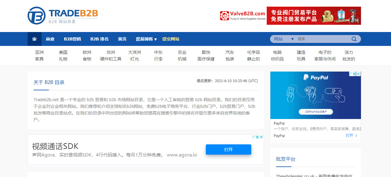The image size is (391, 177).
Task: Open the 灯光 category link
Action: [x=135, y=59]
